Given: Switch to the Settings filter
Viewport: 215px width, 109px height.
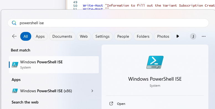Looking at the screenshot, I should tap(102, 36).
